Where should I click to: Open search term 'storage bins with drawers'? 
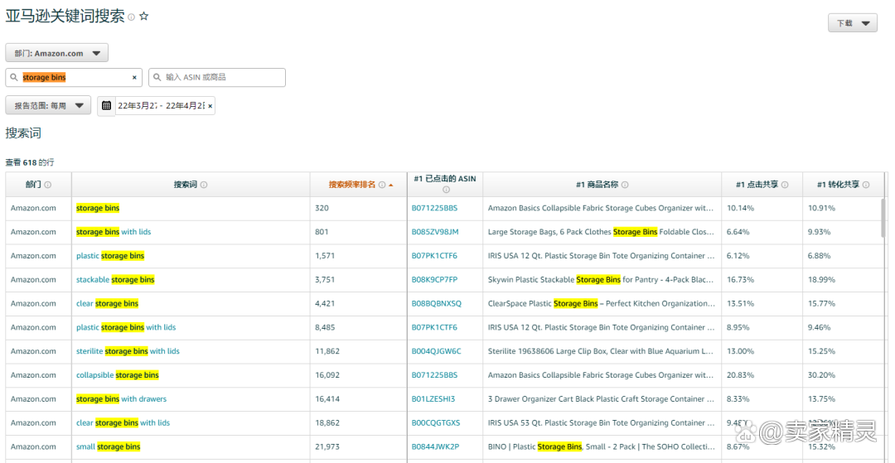pos(122,399)
